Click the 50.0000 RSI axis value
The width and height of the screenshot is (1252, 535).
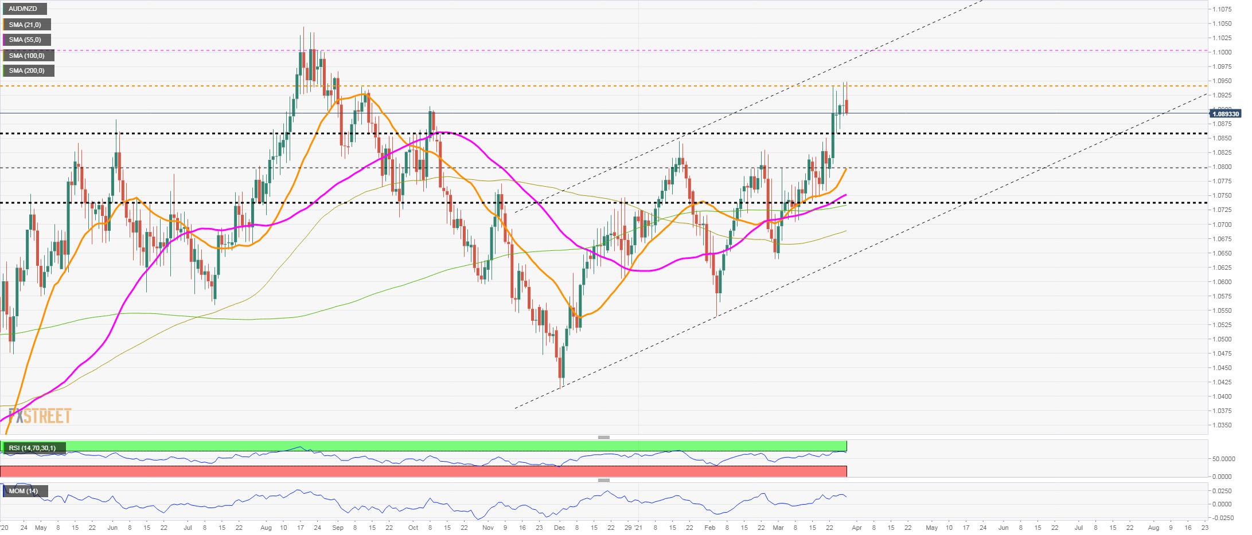click(1223, 459)
